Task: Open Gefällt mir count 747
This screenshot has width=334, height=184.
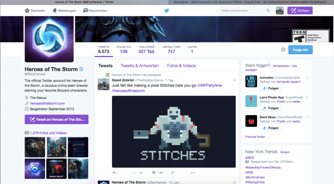Action: pyautogui.click(x=171, y=50)
